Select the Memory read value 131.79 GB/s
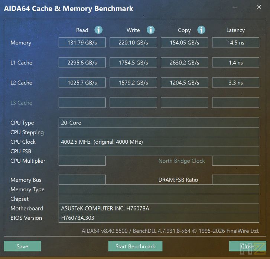The height and width of the screenshot is (259, 270). pos(82,42)
